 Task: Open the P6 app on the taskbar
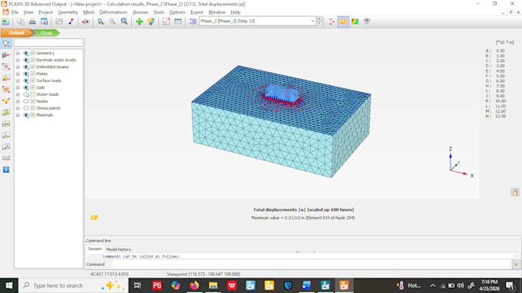[157, 285]
